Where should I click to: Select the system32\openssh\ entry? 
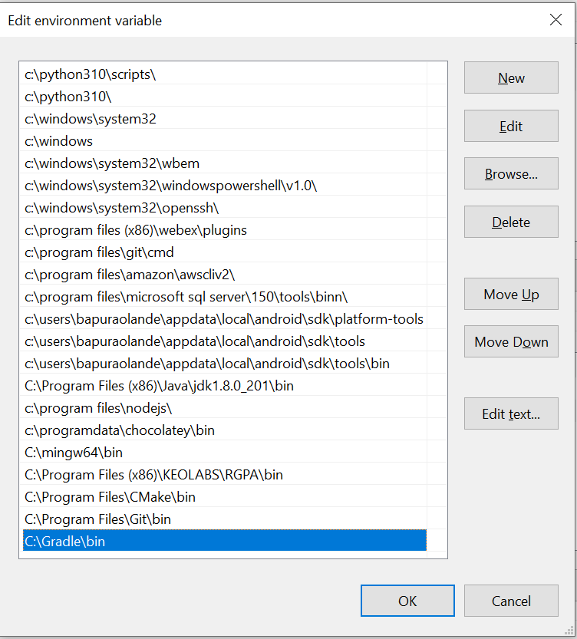(x=225, y=208)
